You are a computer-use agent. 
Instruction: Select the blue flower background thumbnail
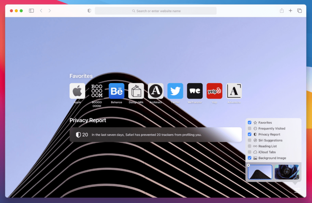pyautogui.click(x=287, y=172)
